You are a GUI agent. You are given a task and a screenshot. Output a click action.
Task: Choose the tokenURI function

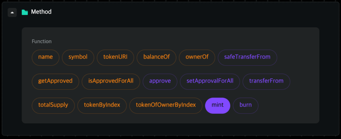pyautogui.click(x=115, y=57)
